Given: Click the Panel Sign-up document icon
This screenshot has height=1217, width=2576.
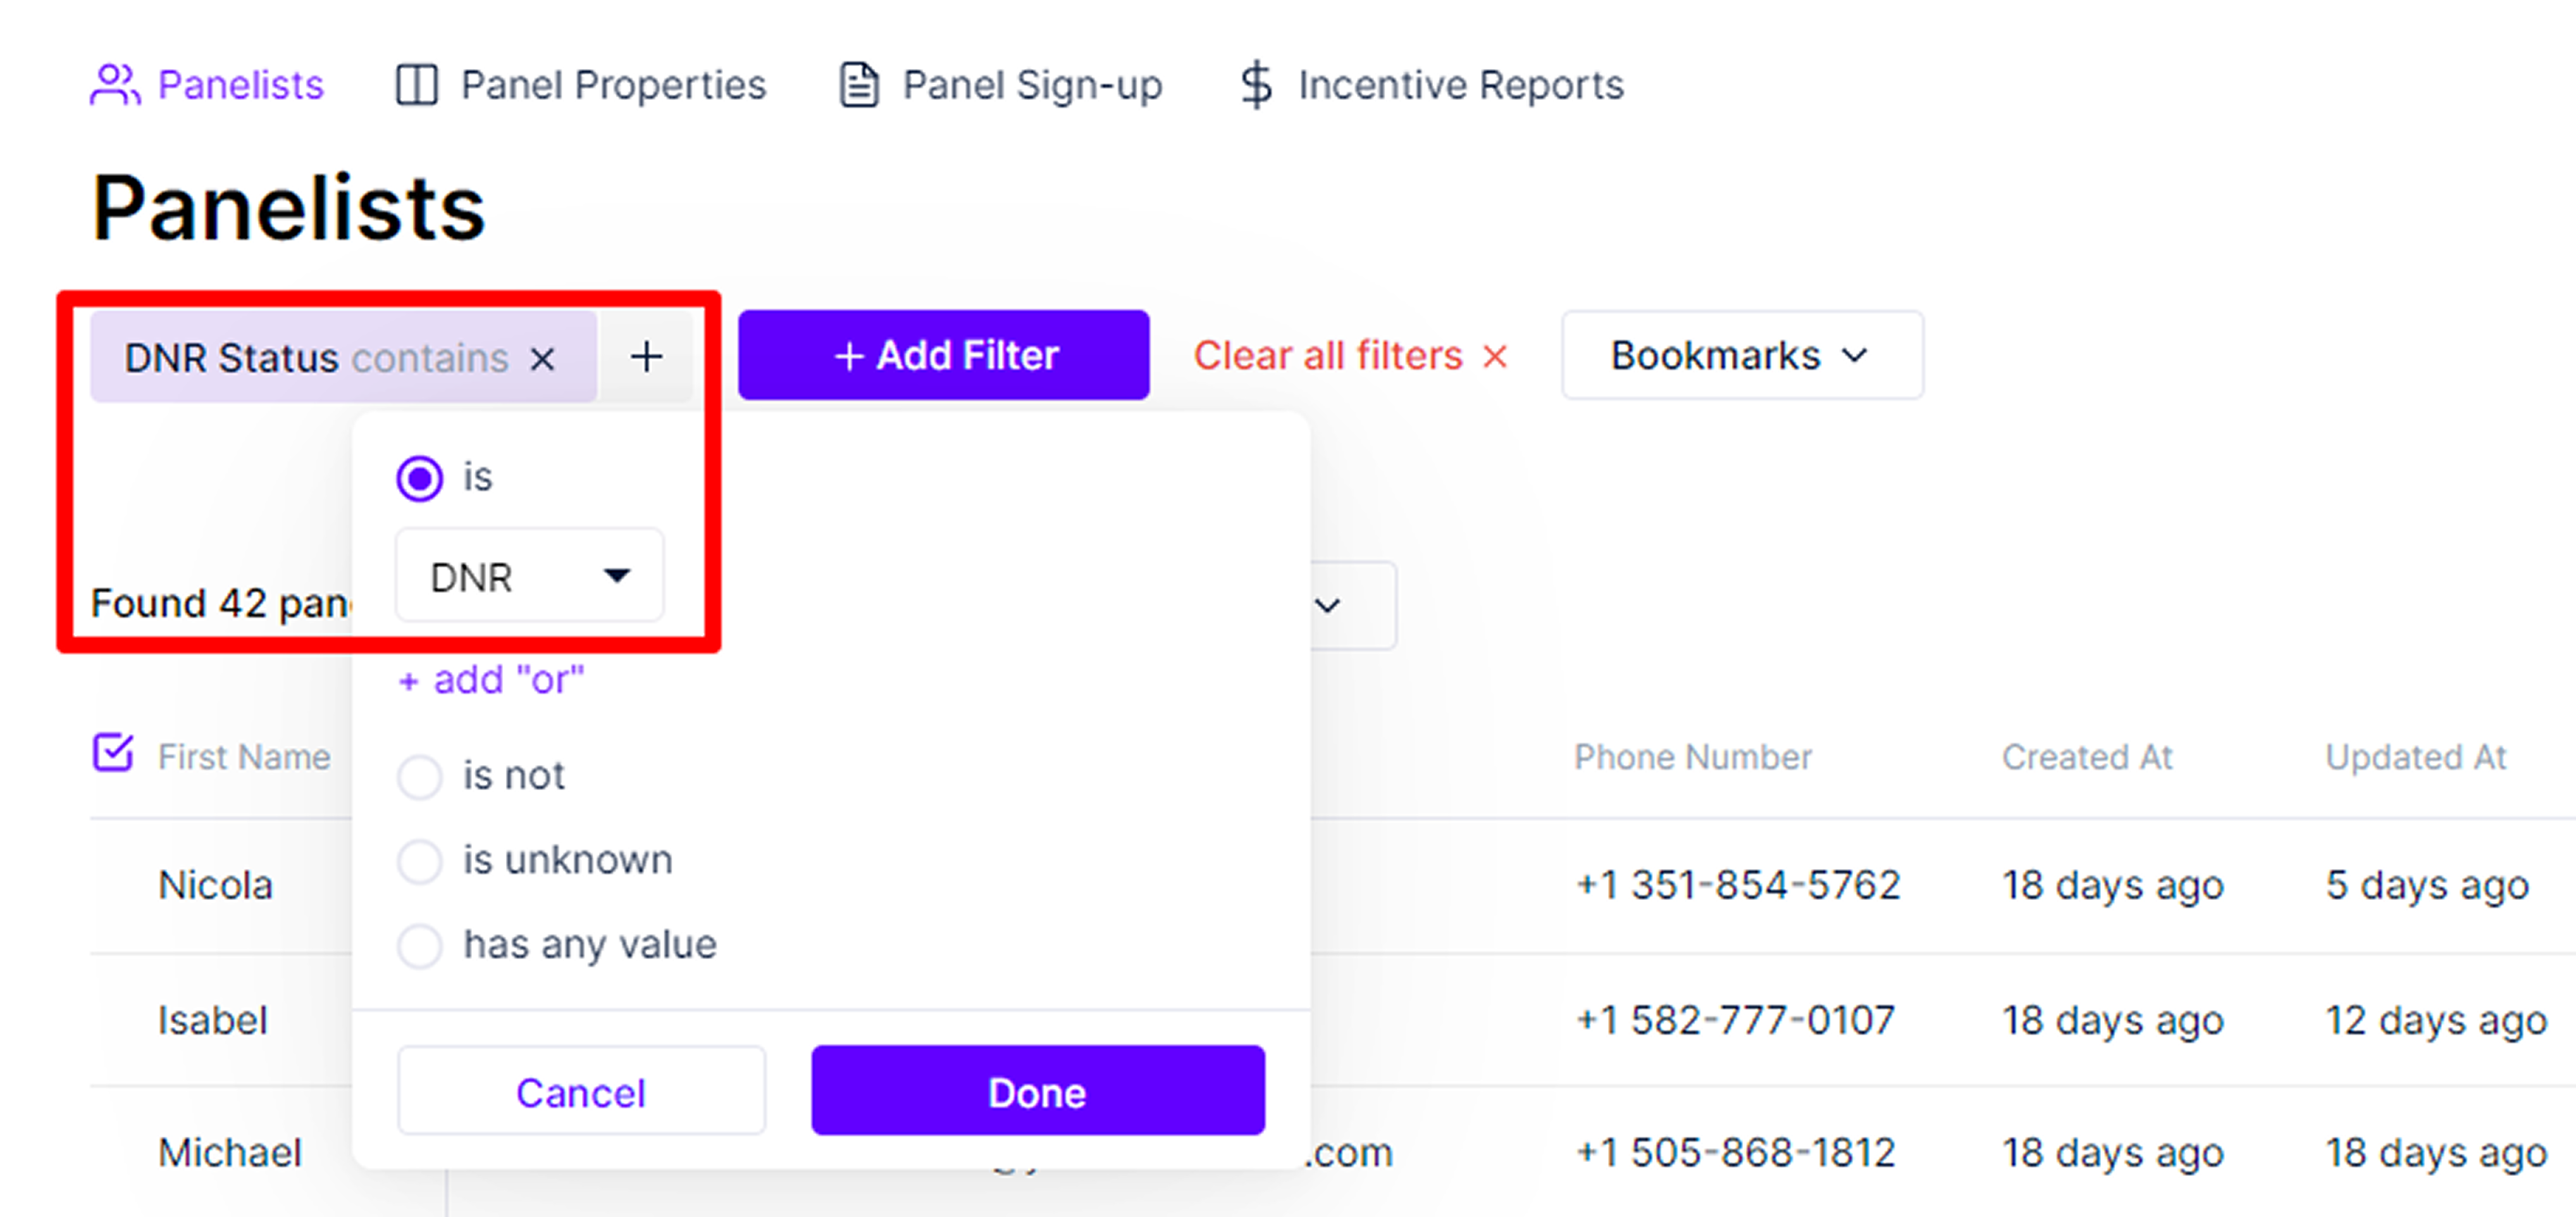Looking at the screenshot, I should (x=859, y=85).
